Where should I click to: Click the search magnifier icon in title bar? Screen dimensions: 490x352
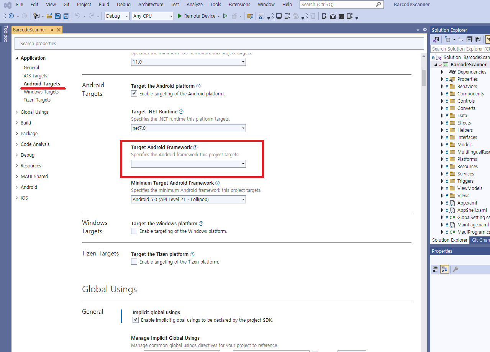point(379,5)
